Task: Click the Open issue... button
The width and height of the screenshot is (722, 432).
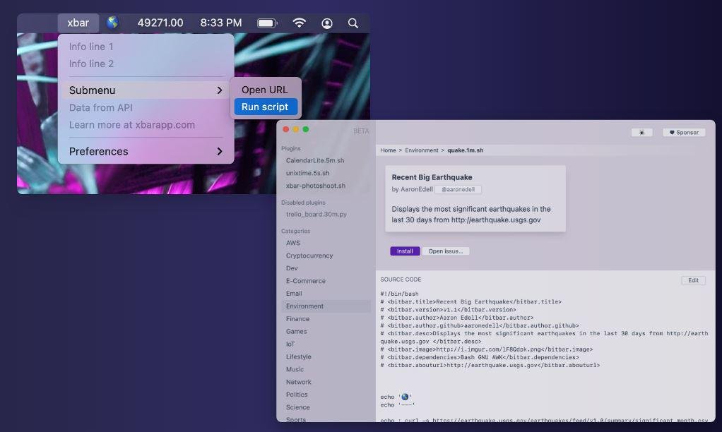Action: 446,251
